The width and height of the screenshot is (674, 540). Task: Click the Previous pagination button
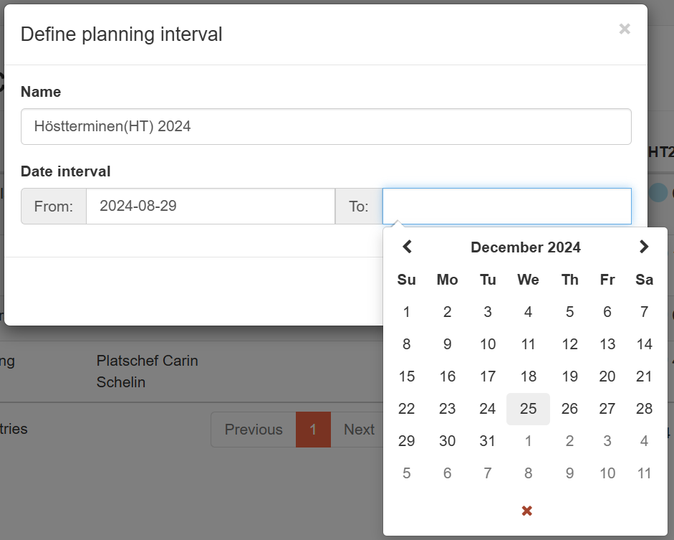[x=254, y=430]
